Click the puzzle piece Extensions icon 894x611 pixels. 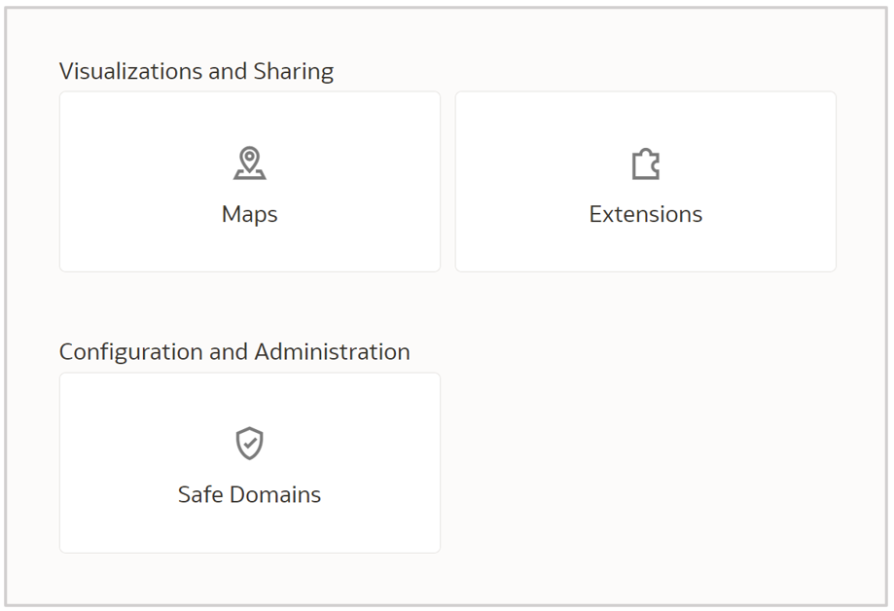pos(645,164)
